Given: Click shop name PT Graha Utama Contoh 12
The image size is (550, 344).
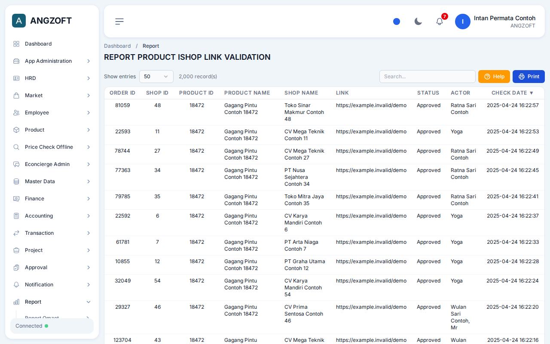Looking at the screenshot, I should [305, 265].
